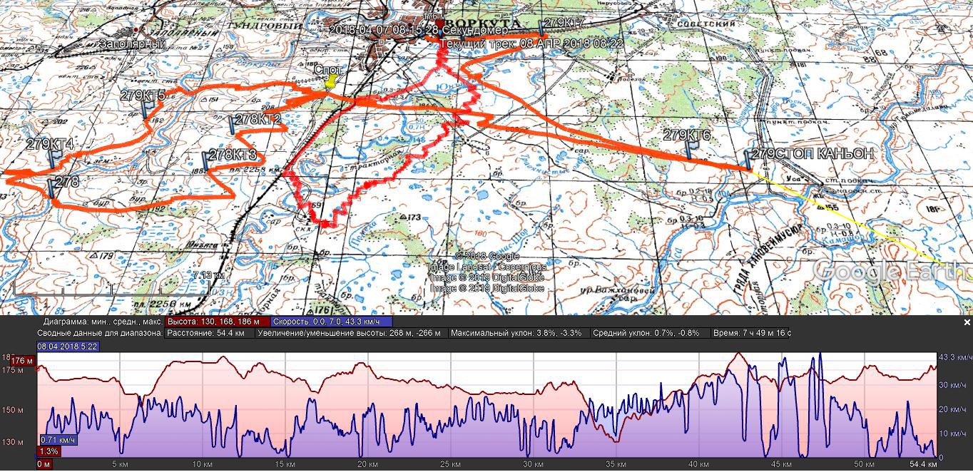Click the Секундомер track start label
The height and width of the screenshot is (472, 973).
(418, 31)
